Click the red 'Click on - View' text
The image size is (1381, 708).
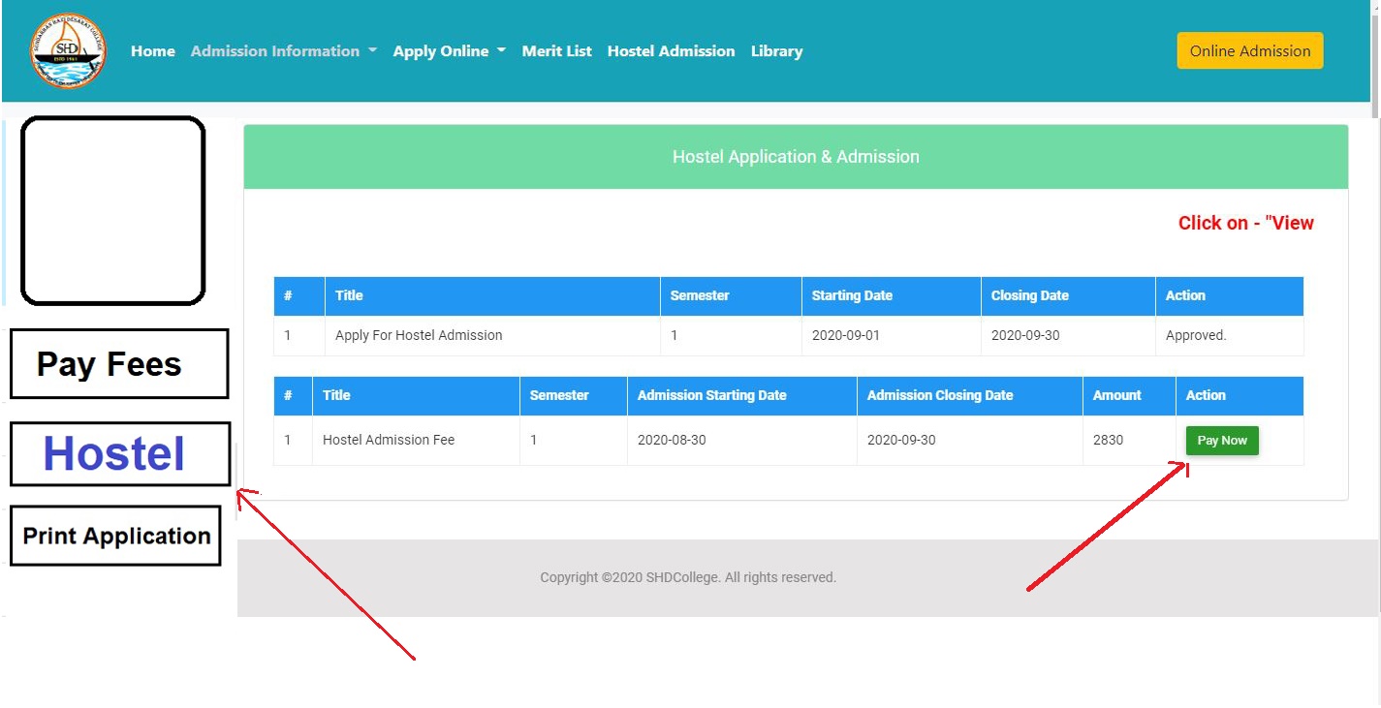tap(1245, 224)
